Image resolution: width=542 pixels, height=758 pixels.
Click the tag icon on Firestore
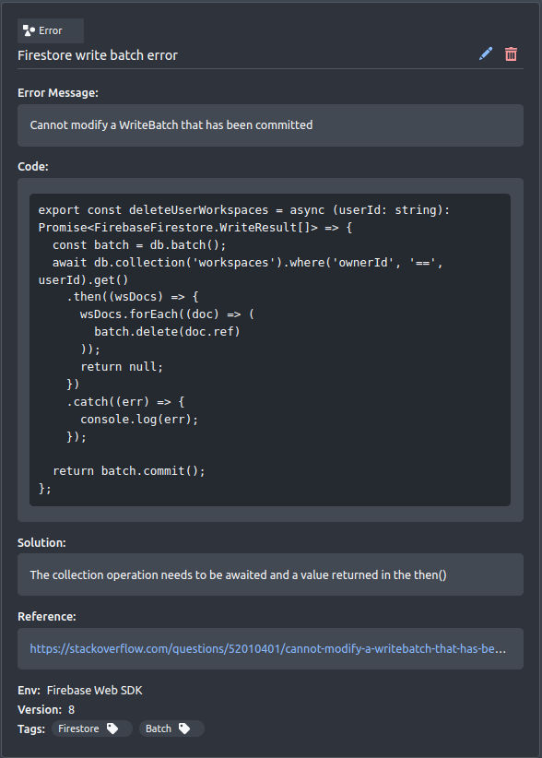(112, 728)
